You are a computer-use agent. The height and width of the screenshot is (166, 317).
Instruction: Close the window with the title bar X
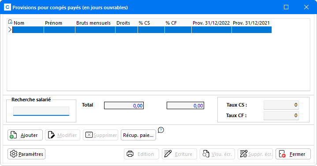pyautogui.click(x=306, y=7)
